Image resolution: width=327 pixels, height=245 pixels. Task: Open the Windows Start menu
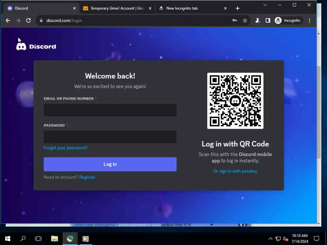pos(8,239)
